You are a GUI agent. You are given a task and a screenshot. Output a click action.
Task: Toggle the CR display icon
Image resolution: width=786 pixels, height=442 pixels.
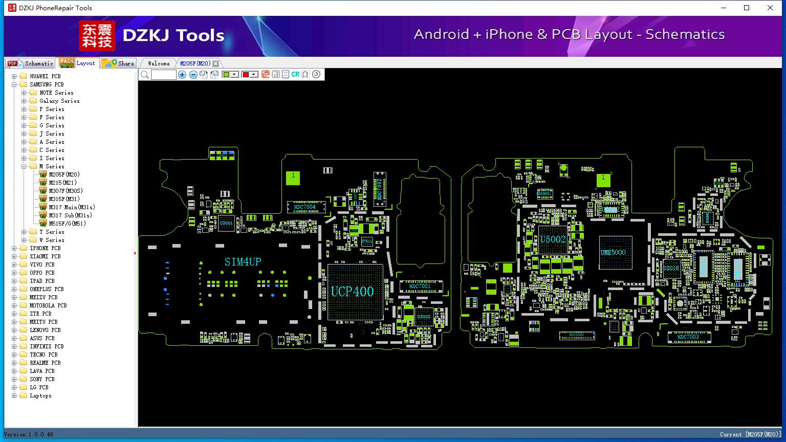(295, 75)
